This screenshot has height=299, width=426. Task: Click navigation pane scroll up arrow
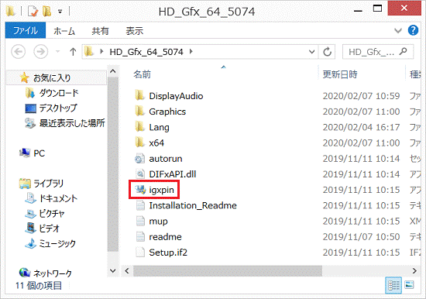click(113, 71)
